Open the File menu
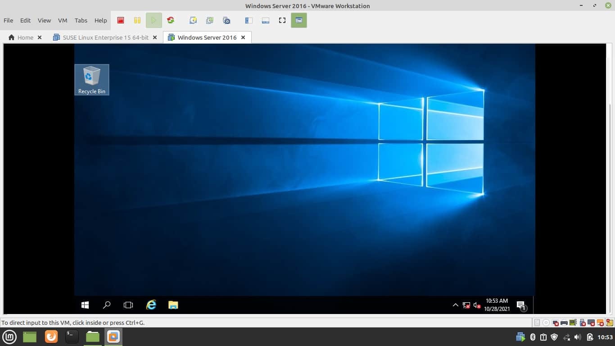This screenshot has height=346, width=615. (8, 20)
